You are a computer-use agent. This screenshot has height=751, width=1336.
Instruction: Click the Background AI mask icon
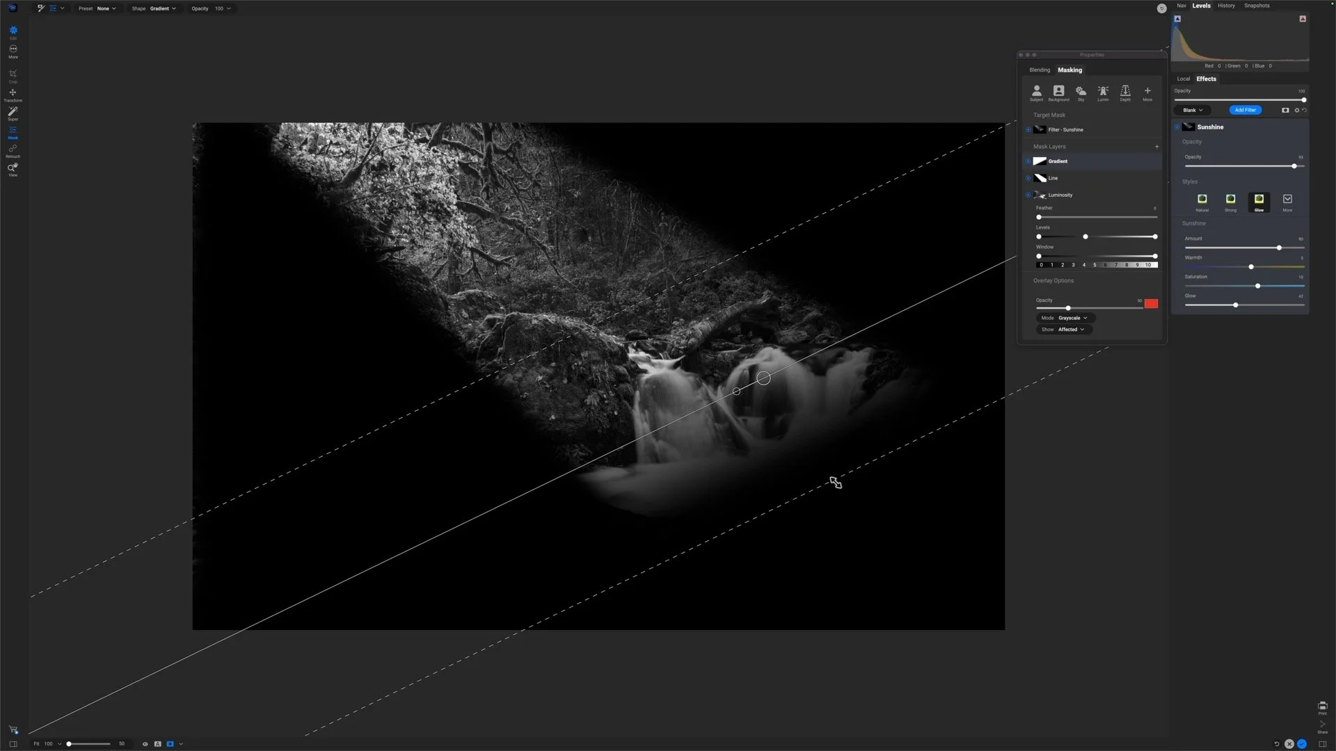[x=1058, y=92]
